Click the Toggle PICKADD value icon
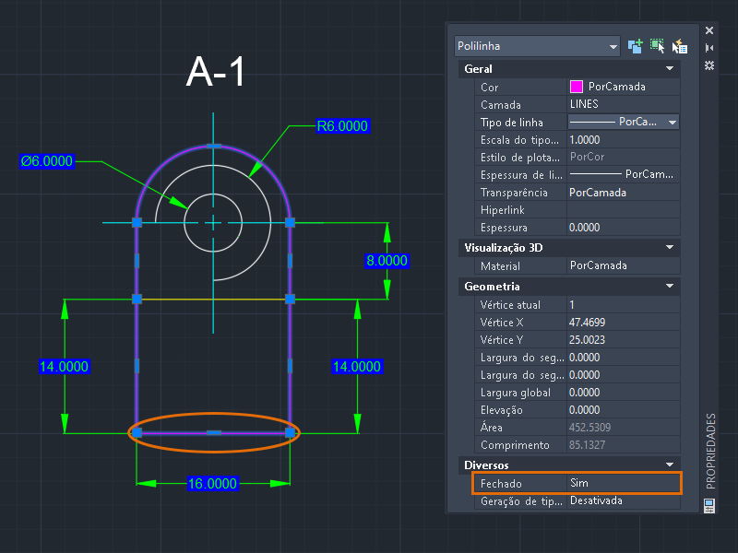 [x=636, y=46]
